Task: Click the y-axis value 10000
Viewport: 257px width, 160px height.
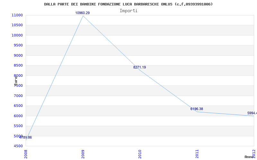Action: [x=17, y=35]
